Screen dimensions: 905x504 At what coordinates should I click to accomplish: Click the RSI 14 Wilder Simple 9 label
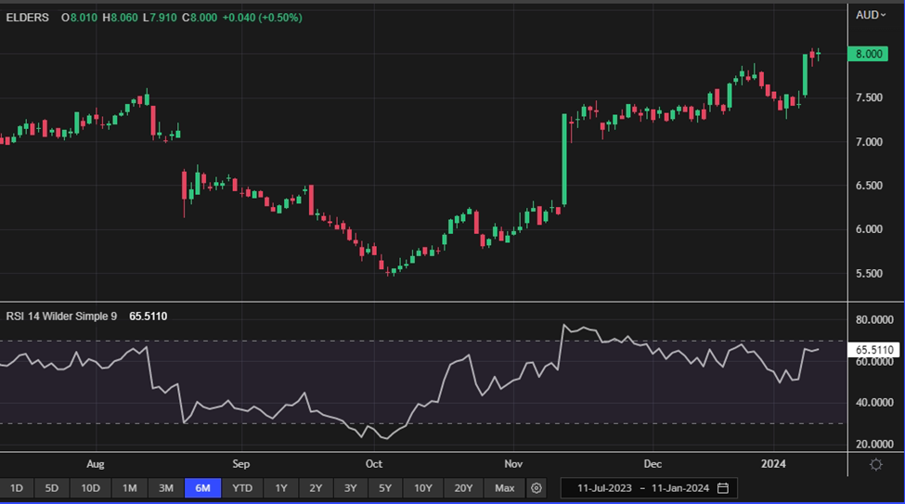pos(61,317)
